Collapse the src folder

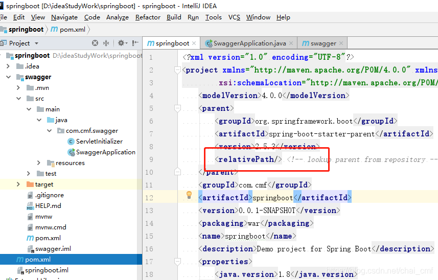pos(19,99)
